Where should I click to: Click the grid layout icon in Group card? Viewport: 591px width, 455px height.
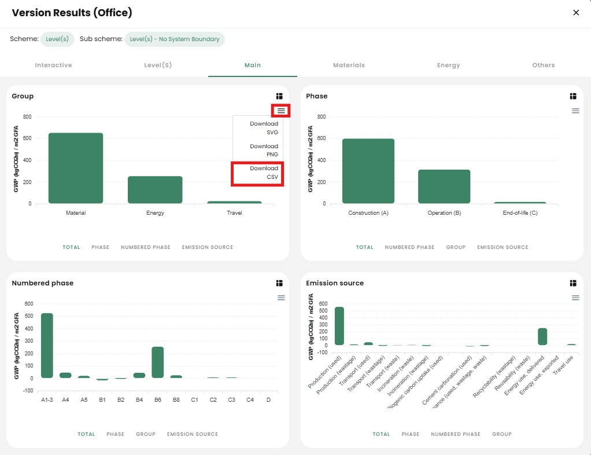(279, 96)
